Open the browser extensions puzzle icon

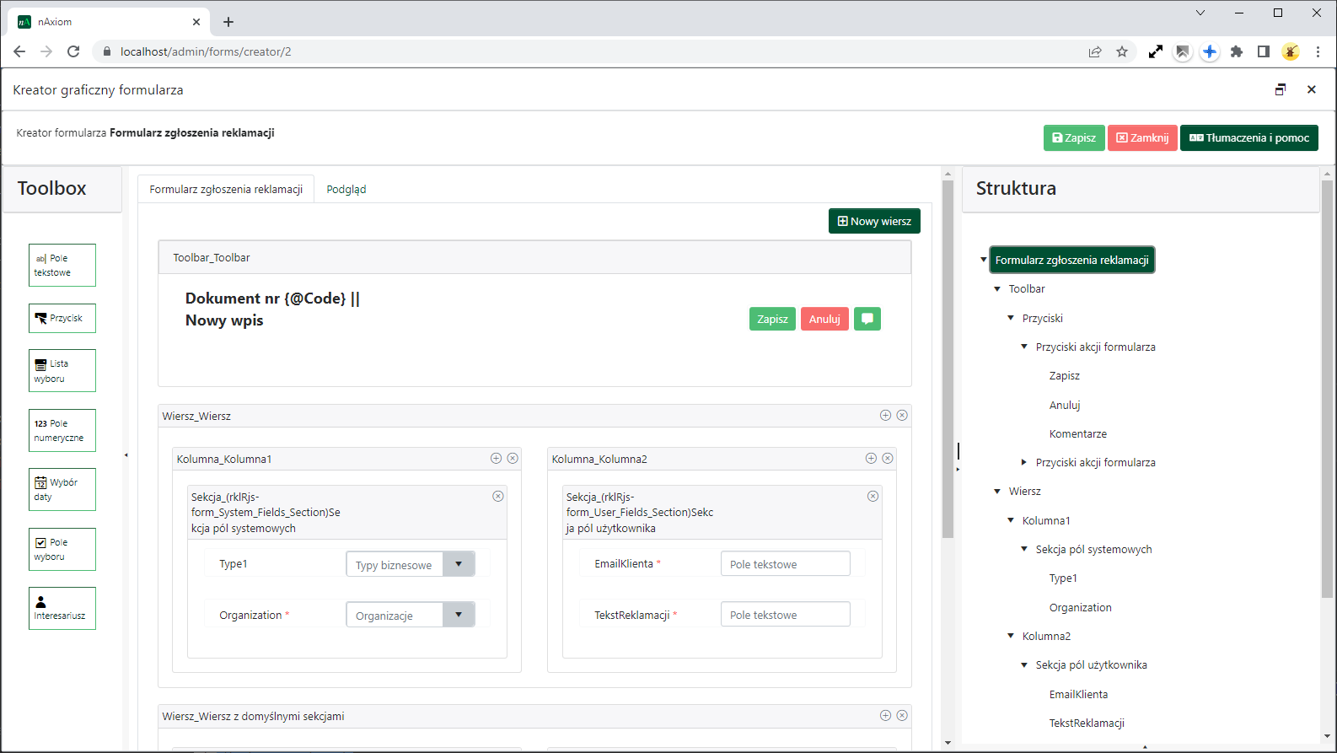pyautogui.click(x=1237, y=51)
